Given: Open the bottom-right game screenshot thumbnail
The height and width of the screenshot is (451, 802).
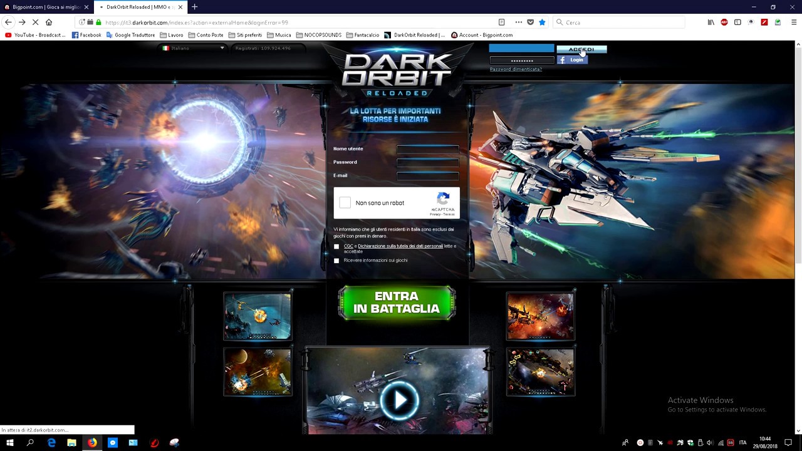Looking at the screenshot, I should click(540, 372).
